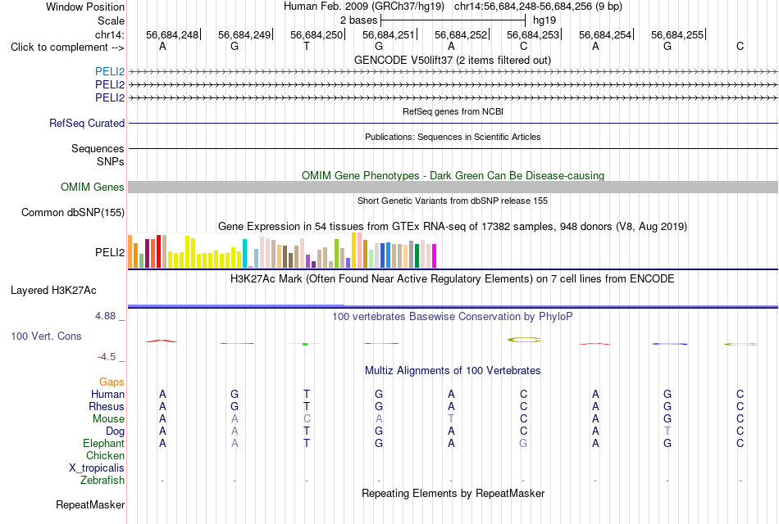Click the cyan bar in GTEx expression chart
779x524 pixels.
point(244,254)
